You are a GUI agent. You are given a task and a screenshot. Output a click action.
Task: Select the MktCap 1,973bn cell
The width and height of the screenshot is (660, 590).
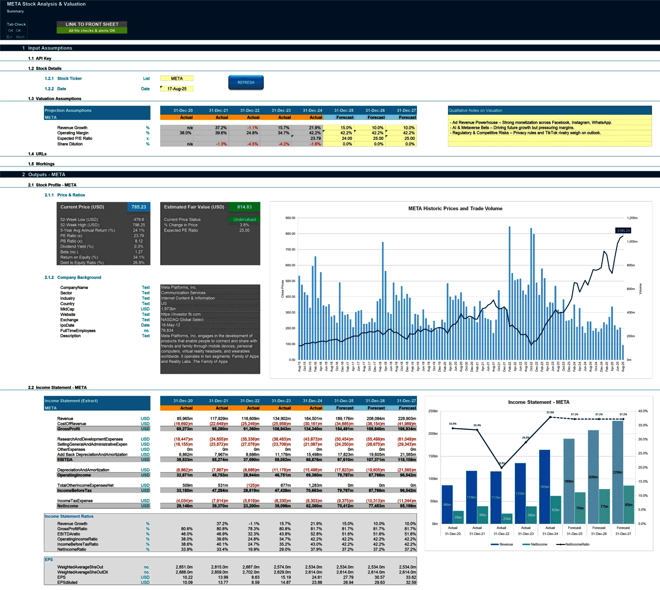coord(210,309)
